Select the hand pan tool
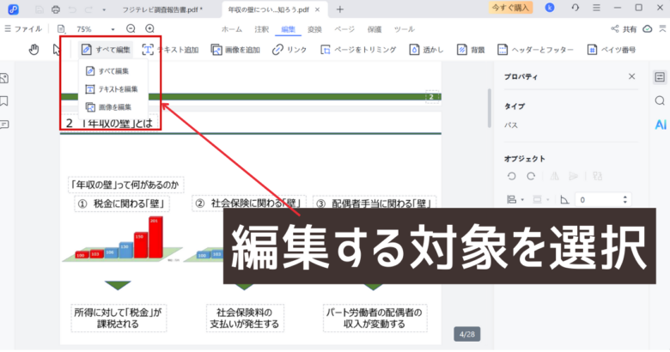 coord(34,50)
